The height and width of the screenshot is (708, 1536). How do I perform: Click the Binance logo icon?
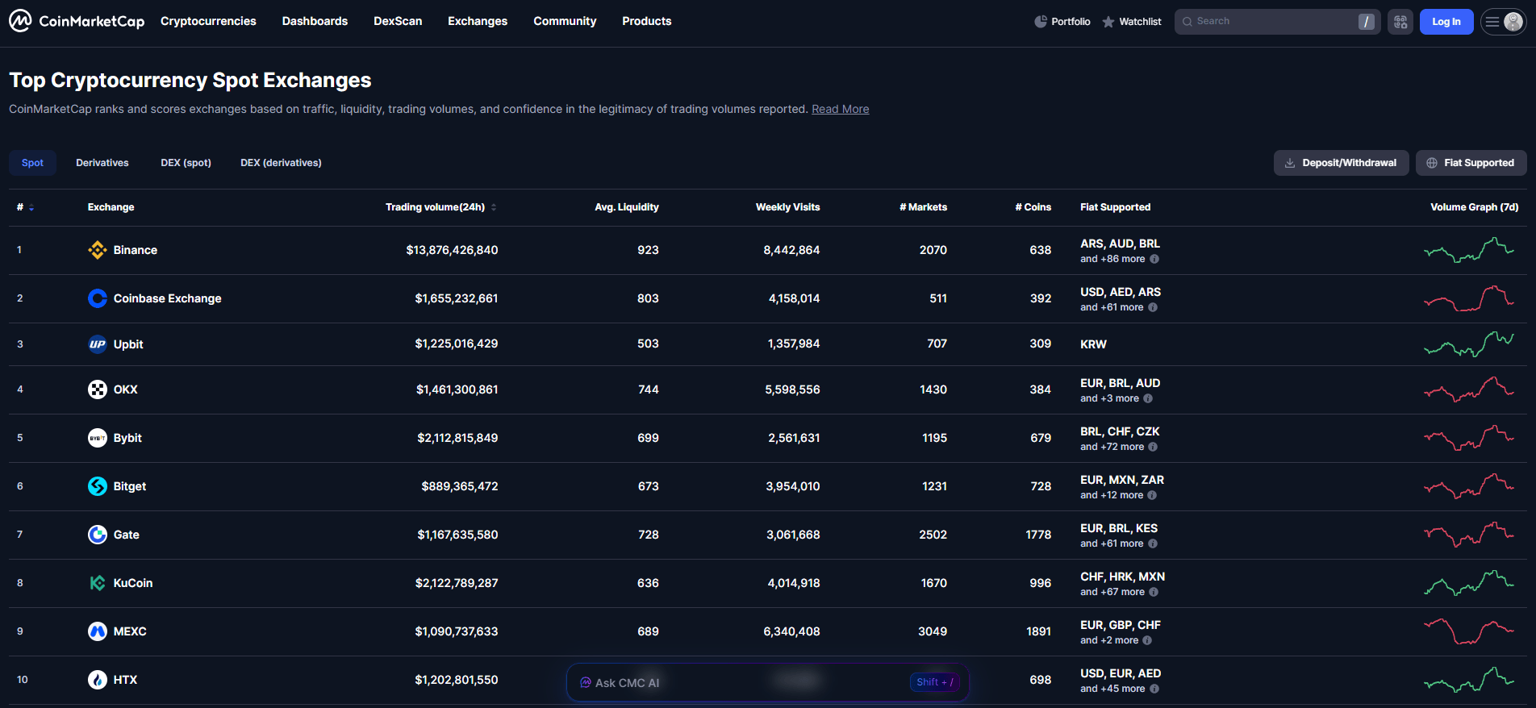pyautogui.click(x=98, y=250)
